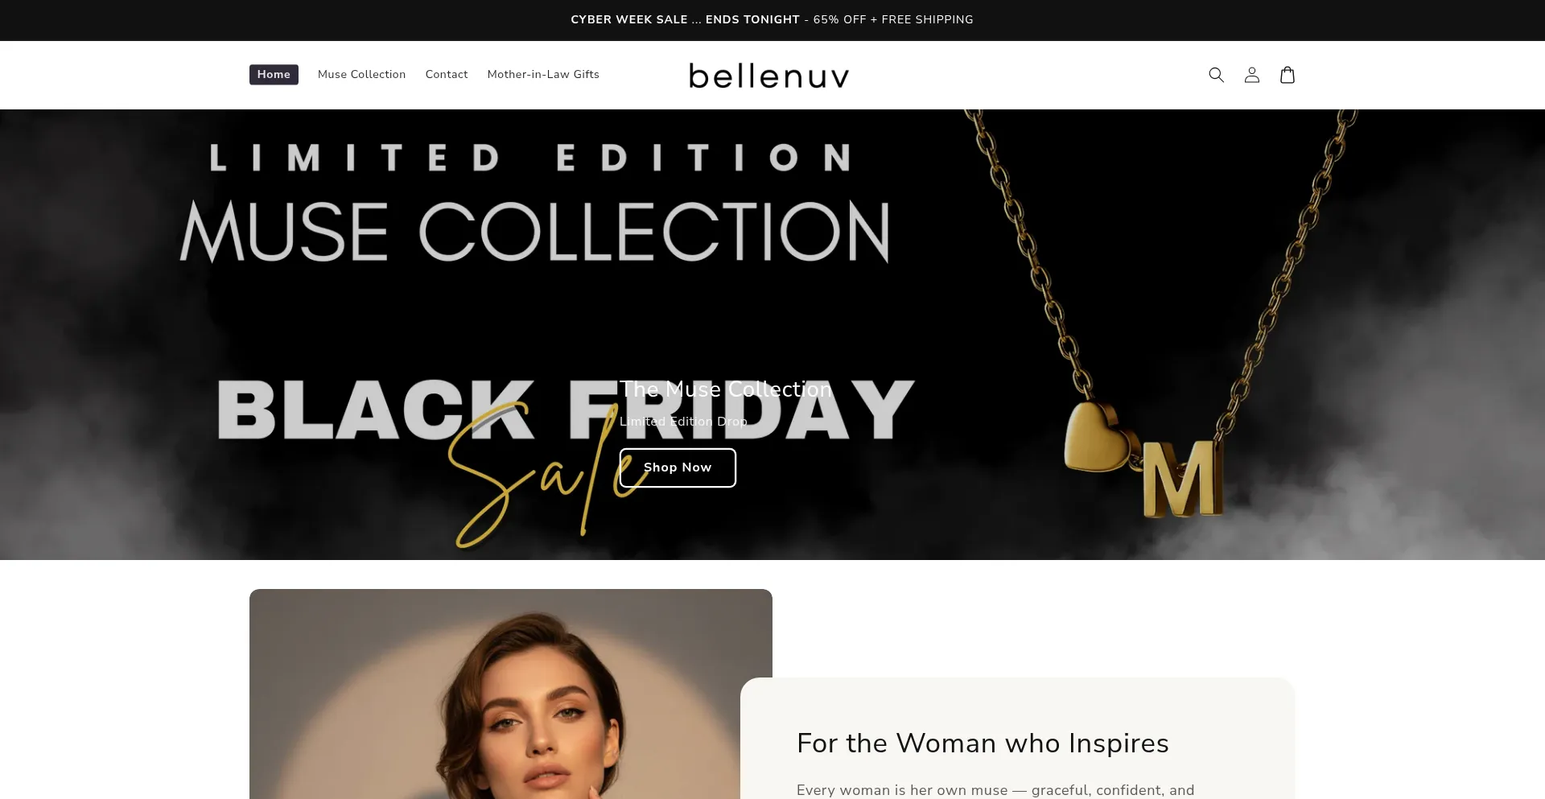Click the Shop Now button

click(x=677, y=467)
